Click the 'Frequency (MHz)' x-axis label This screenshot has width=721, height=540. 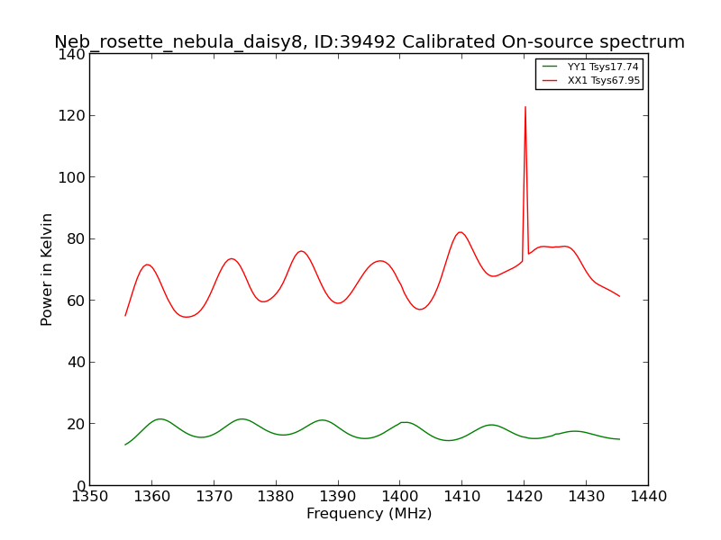click(370, 513)
